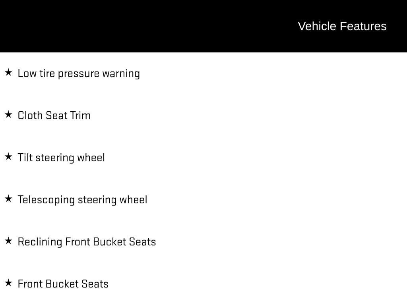The height and width of the screenshot is (305, 407).
Task: Click the word Trim in Cloth Seat Trim
Action: coord(80,116)
